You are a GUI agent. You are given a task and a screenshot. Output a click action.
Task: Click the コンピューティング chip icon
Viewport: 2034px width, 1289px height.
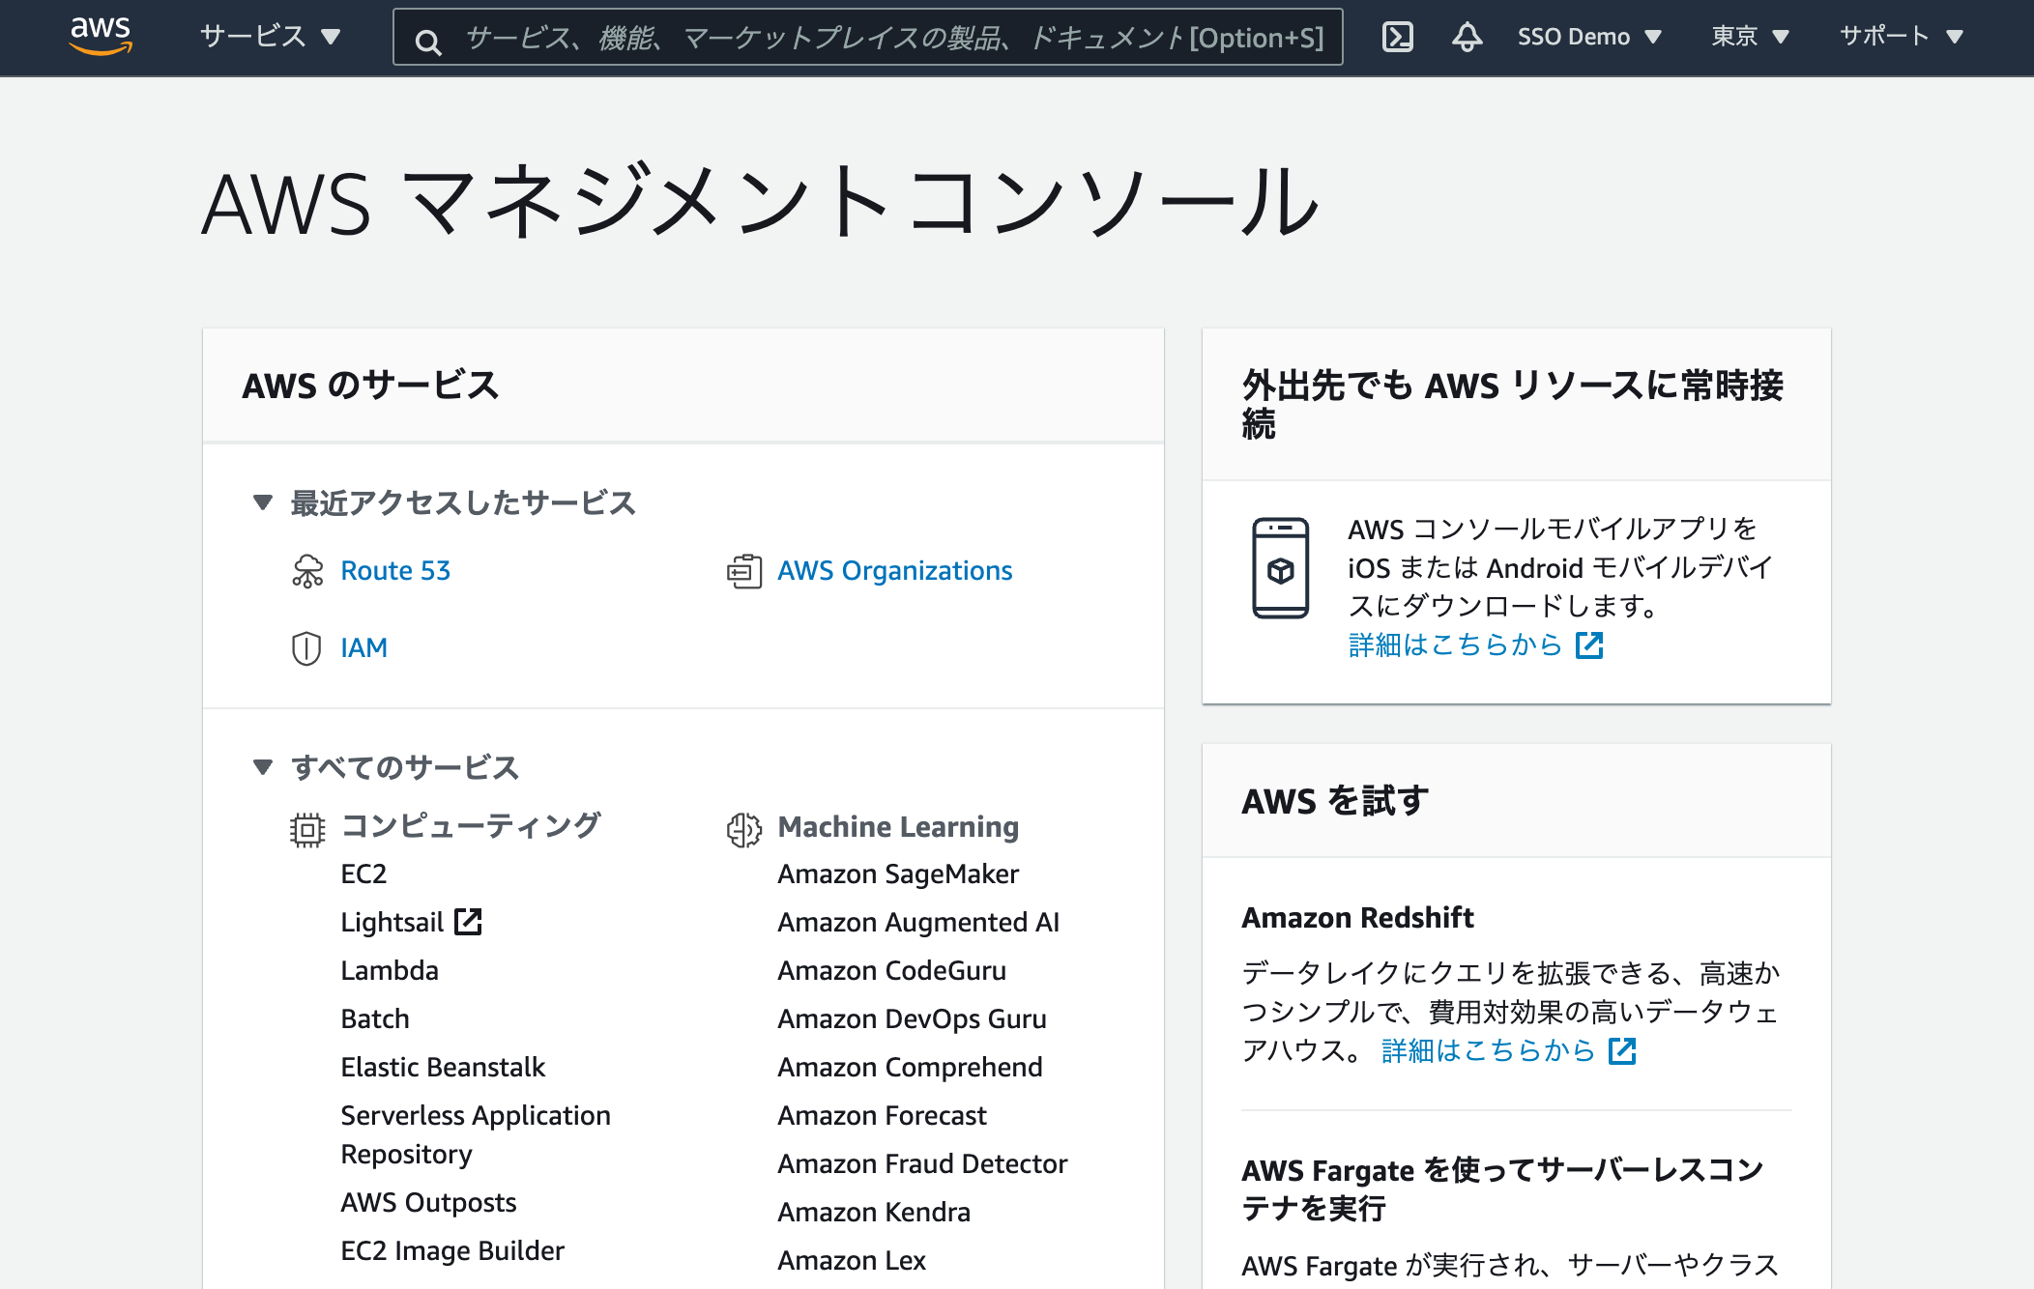tap(307, 830)
